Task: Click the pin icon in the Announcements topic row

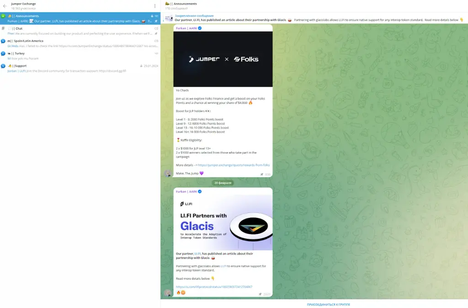Action: (156, 21)
